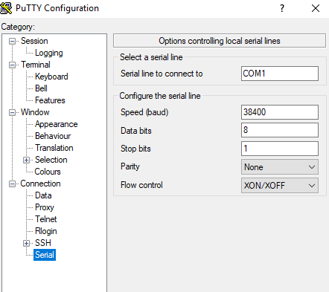
Task: Click the Speed (baud) 38400 field
Action: coord(280,112)
